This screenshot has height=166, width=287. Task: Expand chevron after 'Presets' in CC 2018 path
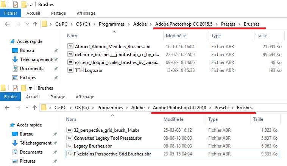[232, 108]
